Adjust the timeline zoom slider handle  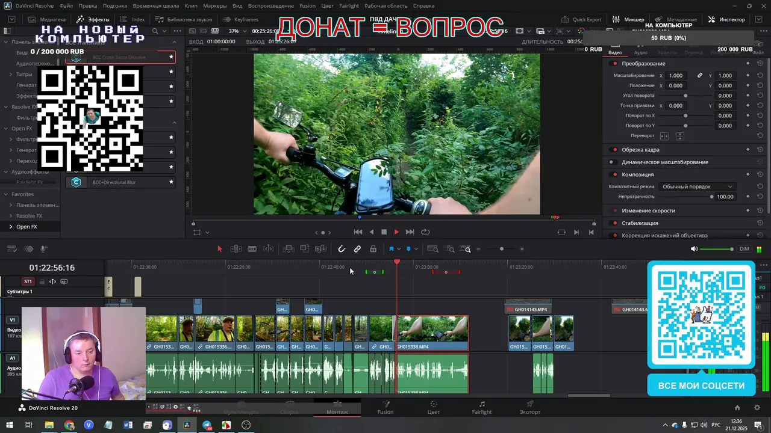pyautogui.click(x=502, y=249)
